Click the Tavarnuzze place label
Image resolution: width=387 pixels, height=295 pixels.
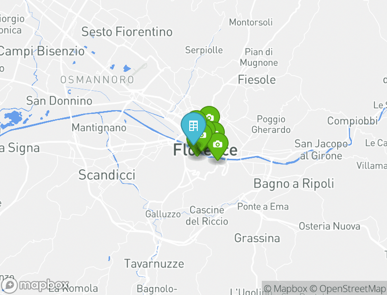point(154,264)
